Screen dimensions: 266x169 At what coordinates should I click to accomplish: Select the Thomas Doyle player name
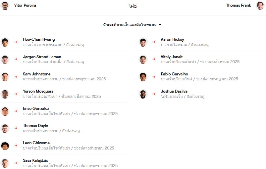pos(35,126)
